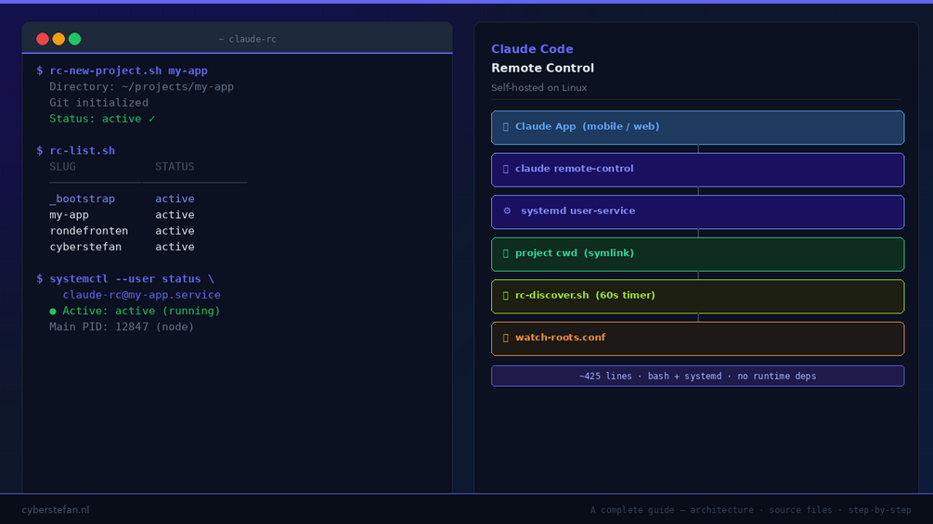
Task: Click Main PID: 12847 (node) line
Action: point(122,327)
